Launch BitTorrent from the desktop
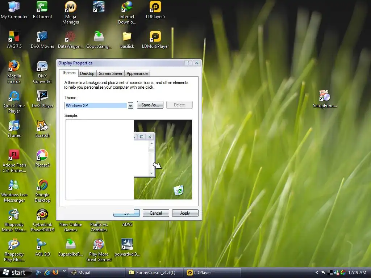The height and width of the screenshot is (278, 371). point(42,10)
